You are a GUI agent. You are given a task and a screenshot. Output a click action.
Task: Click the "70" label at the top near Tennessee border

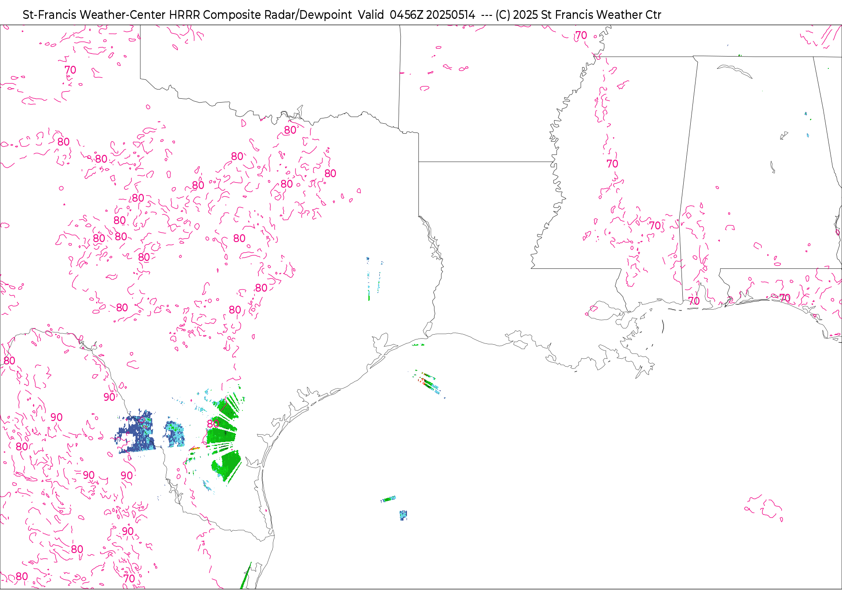click(581, 36)
